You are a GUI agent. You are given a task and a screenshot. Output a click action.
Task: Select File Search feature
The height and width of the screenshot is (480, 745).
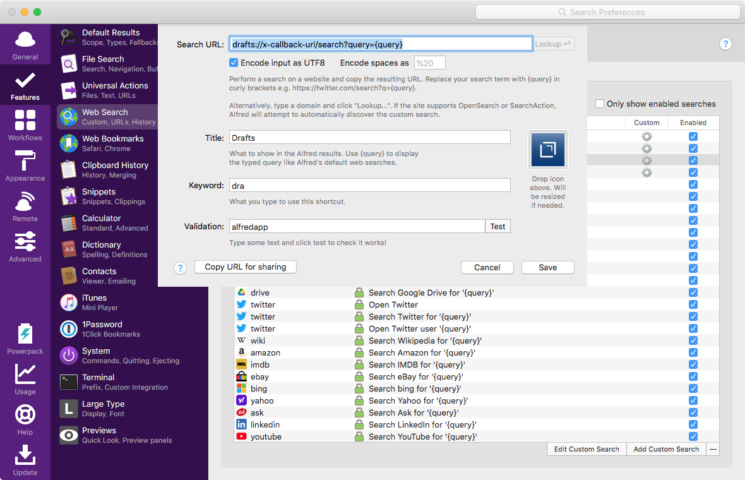coord(107,64)
